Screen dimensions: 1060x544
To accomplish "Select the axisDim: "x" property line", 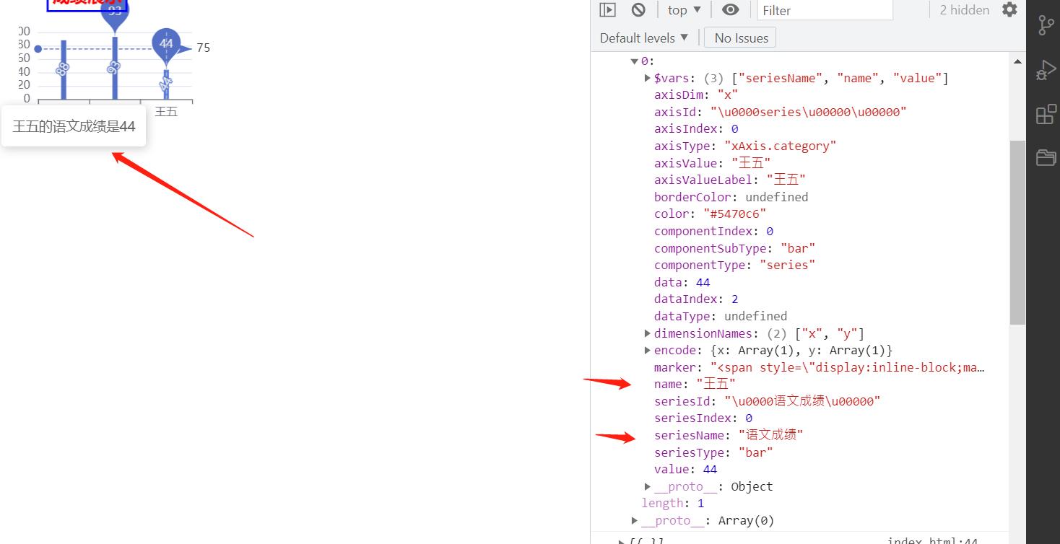I will click(696, 95).
